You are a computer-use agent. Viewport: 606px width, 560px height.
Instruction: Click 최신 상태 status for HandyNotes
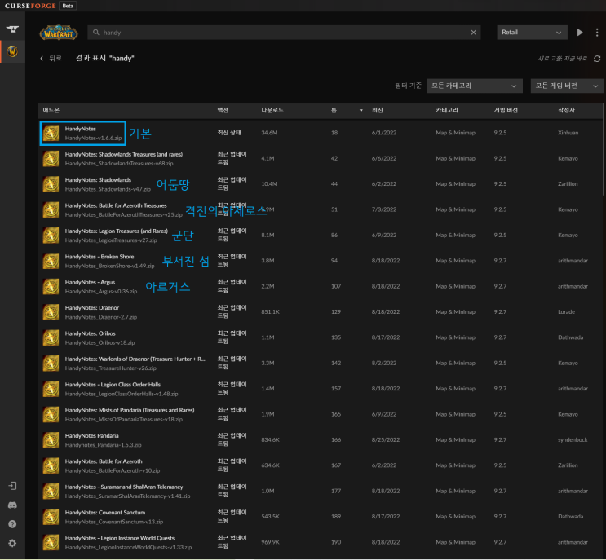[x=229, y=133]
